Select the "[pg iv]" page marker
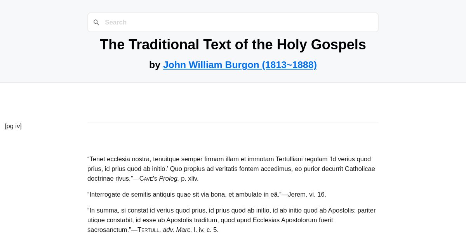Viewport: 466px width, 244px height. [x=13, y=126]
